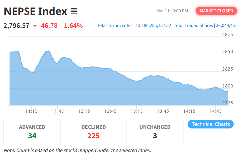
Task: Click the turnover value 13,180,255,157.52
Action: 153,26
